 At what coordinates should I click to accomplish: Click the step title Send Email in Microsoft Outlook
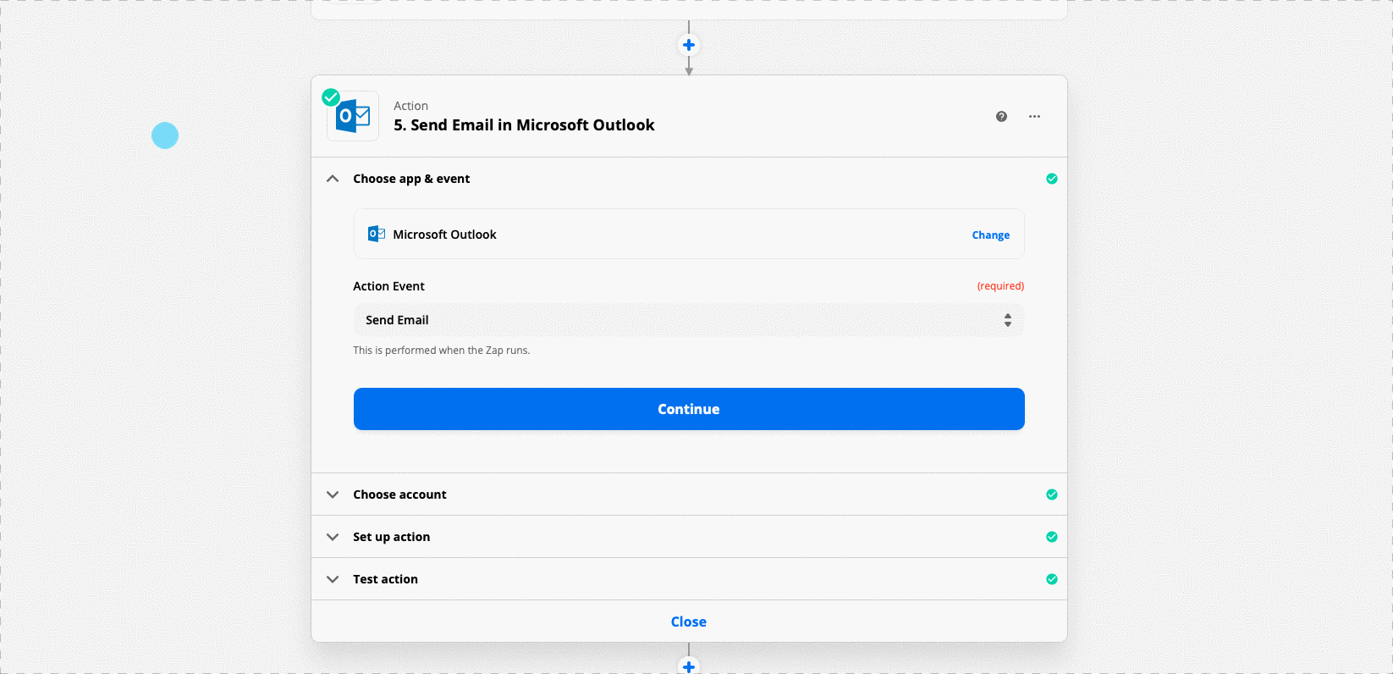pos(524,125)
